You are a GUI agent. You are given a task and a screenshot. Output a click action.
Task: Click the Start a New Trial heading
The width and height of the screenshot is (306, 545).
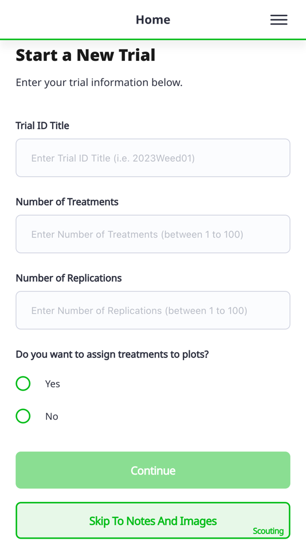(85, 55)
